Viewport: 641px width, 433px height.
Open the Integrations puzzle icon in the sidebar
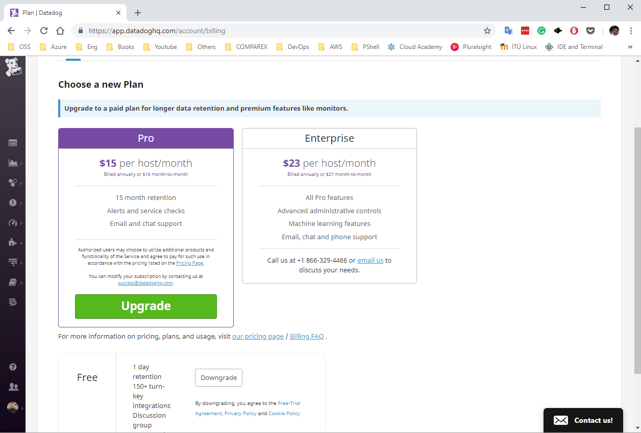tap(13, 242)
